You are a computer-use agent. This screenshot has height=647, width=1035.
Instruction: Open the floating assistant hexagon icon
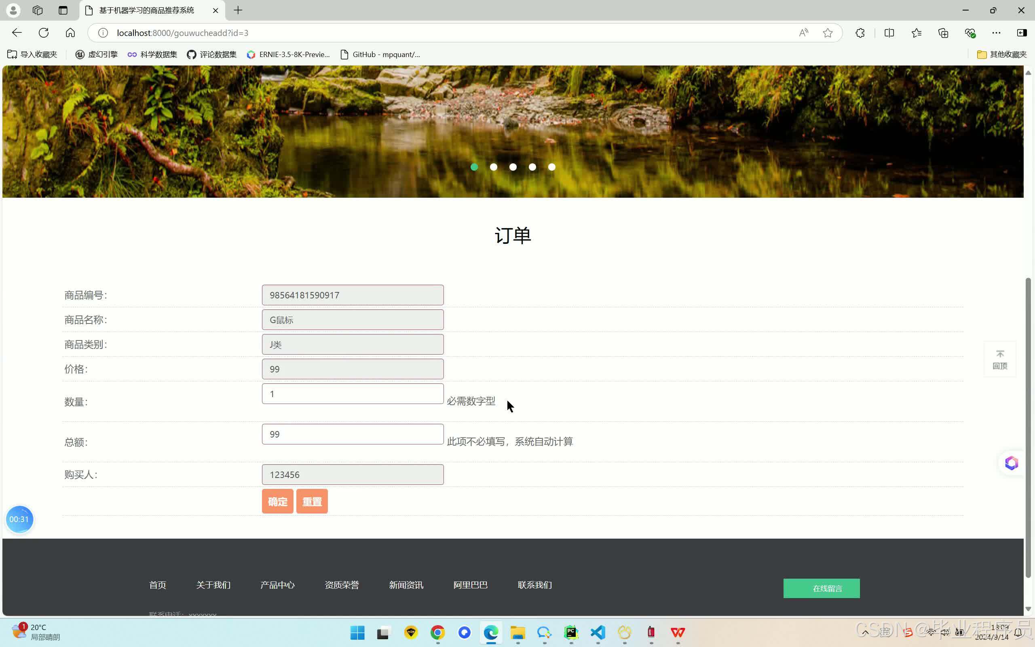coord(1011,463)
